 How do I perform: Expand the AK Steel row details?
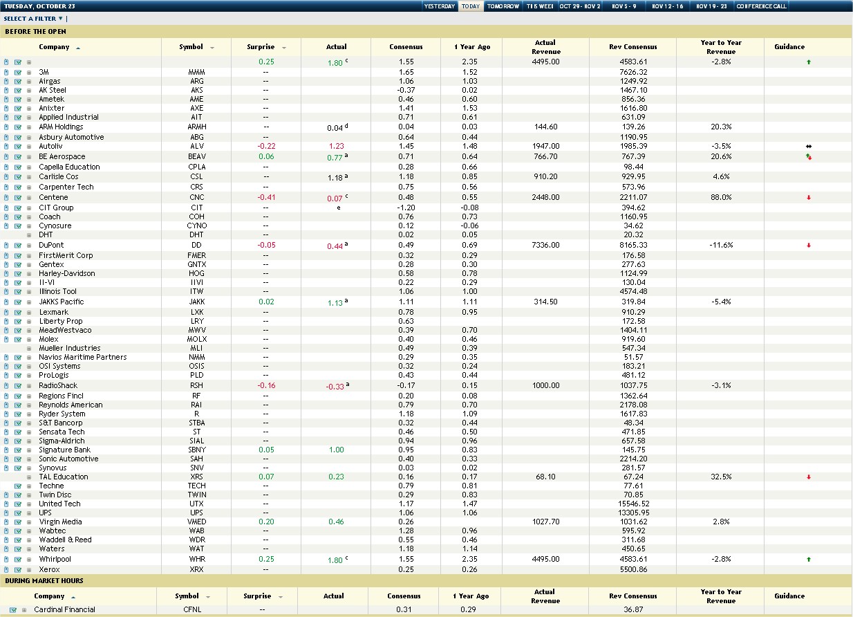29,90
